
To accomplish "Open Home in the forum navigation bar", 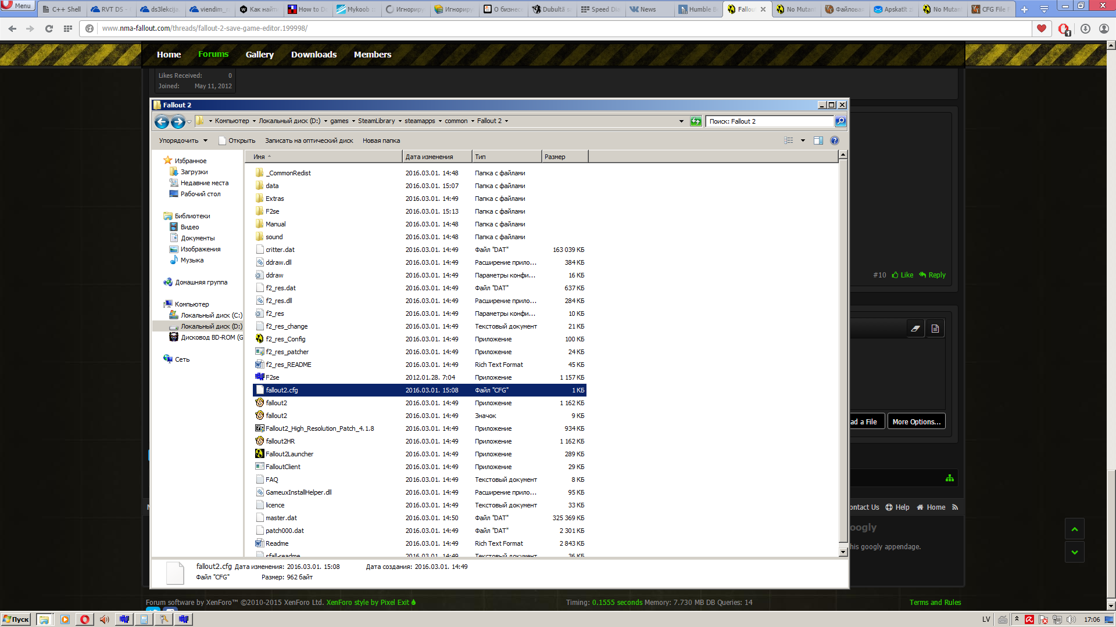I will click(x=169, y=55).
